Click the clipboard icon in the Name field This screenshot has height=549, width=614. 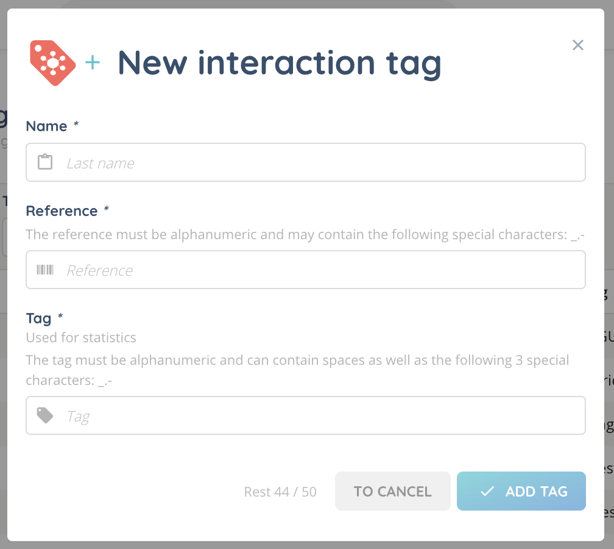(x=45, y=162)
